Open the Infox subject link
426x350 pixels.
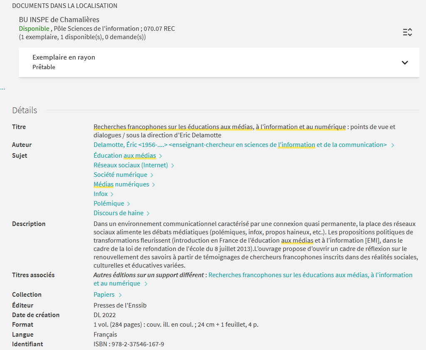click(101, 194)
